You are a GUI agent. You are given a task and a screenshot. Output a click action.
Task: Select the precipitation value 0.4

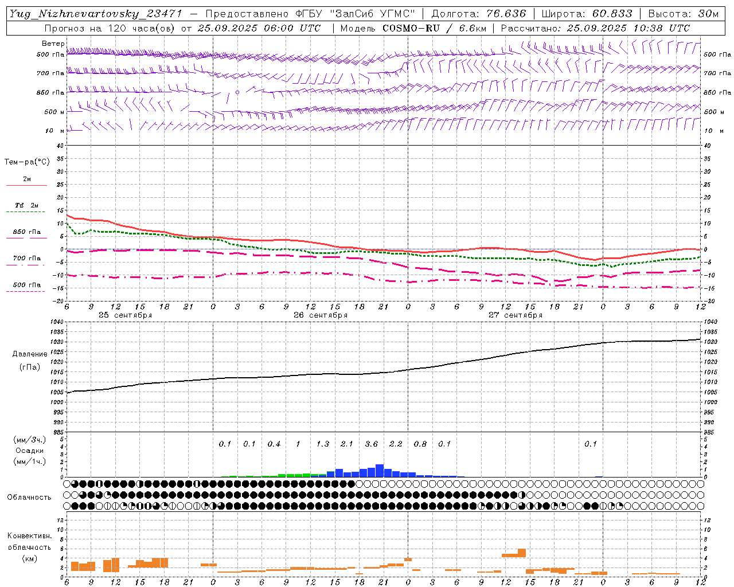tap(274, 444)
